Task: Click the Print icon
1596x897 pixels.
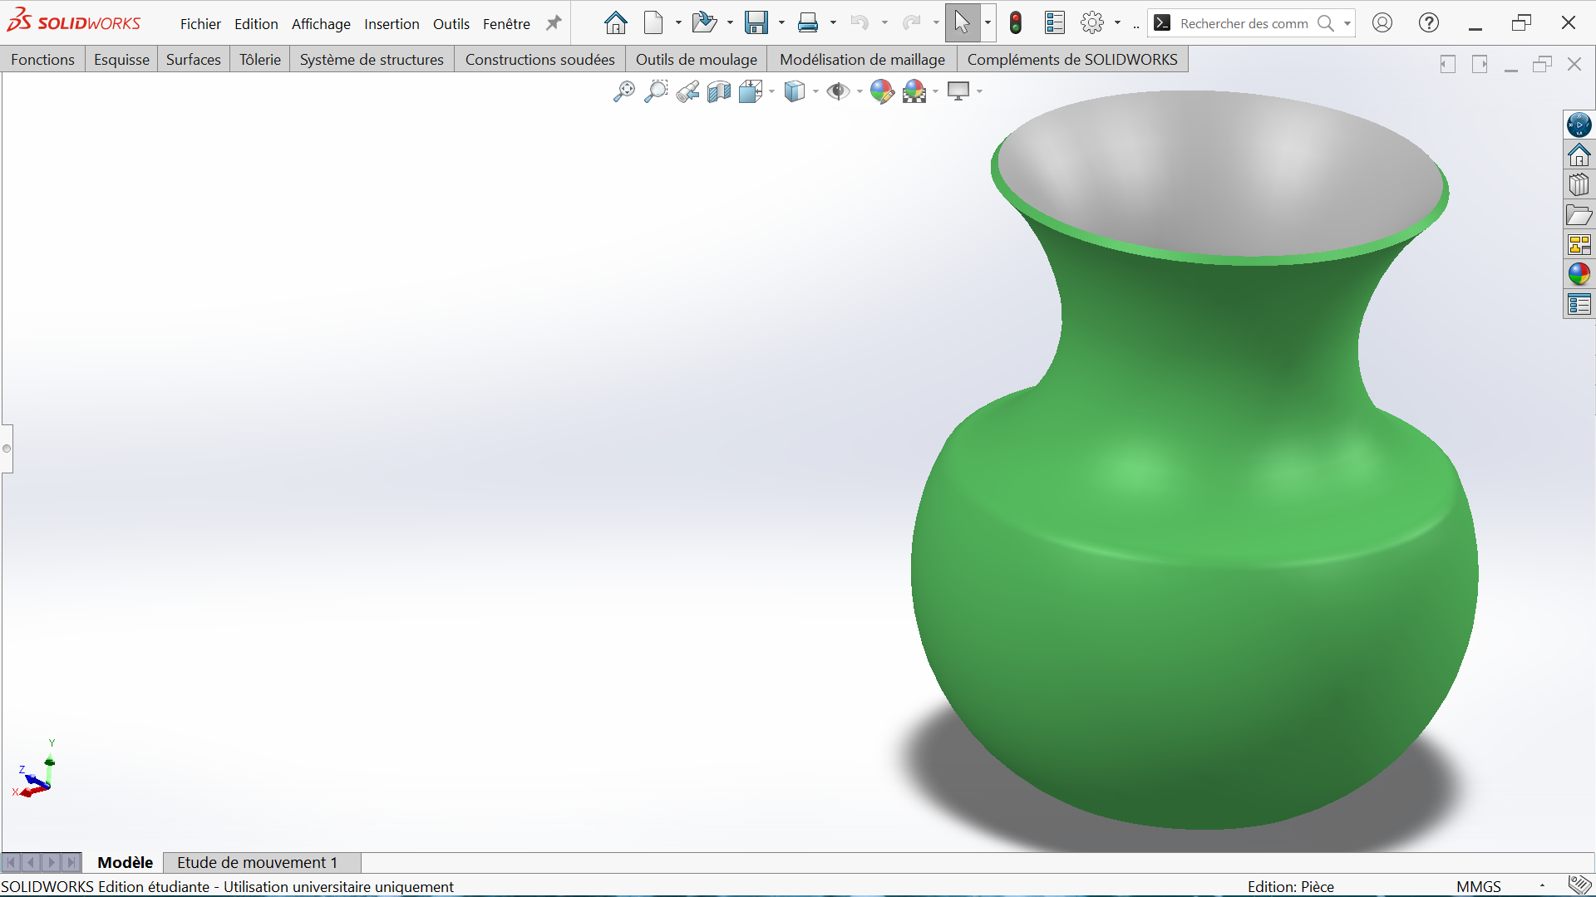Action: pos(807,23)
